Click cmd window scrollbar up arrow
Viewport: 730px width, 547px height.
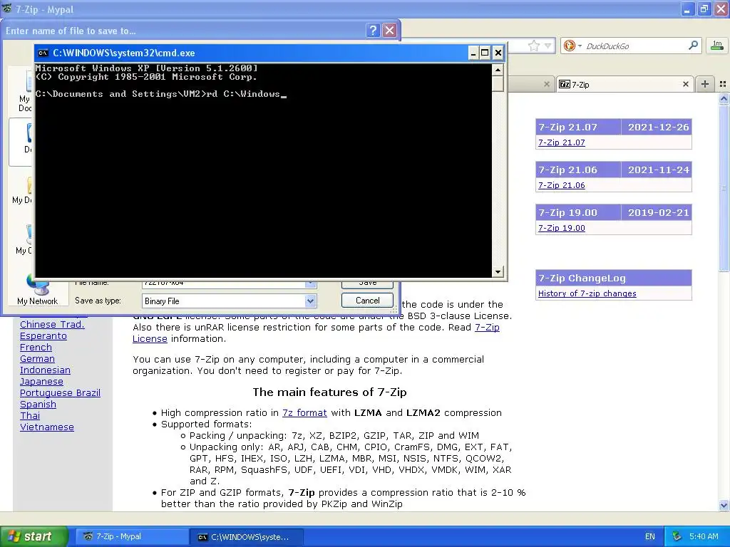(498, 70)
